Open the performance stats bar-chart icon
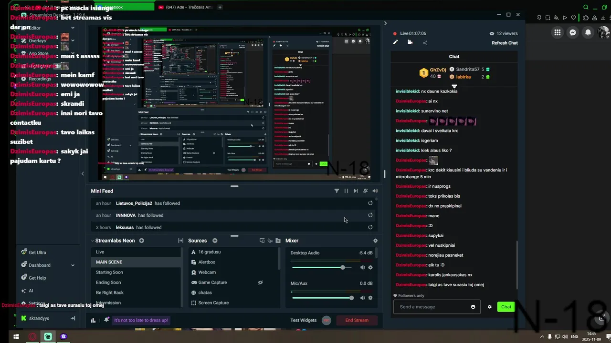The image size is (611, 343). (x=93, y=320)
